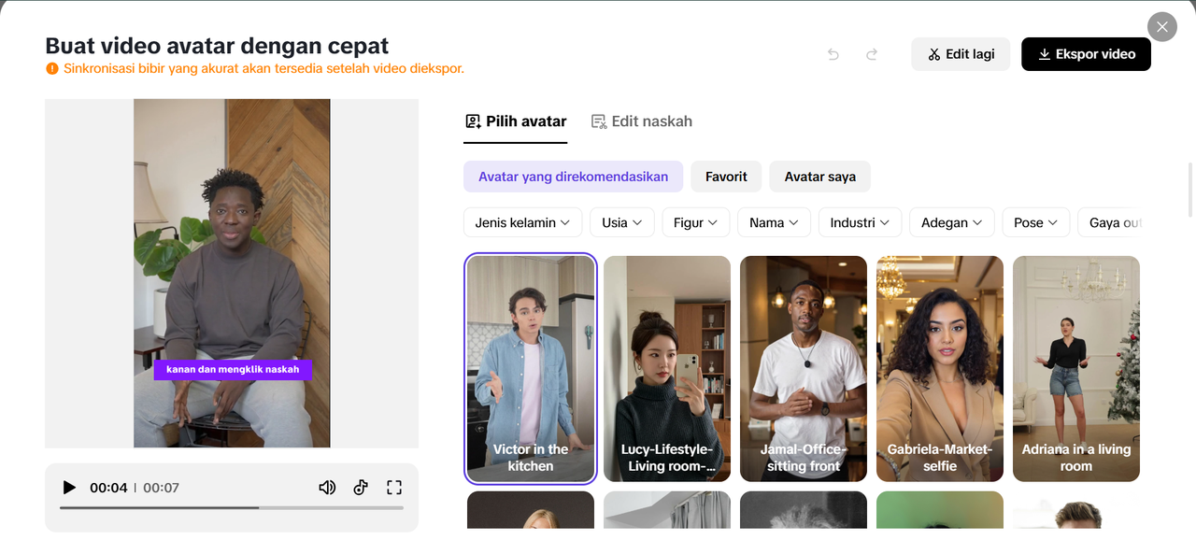The width and height of the screenshot is (1196, 554).
Task: Select Avatar yang direkomendasikan filter
Action: [573, 177]
